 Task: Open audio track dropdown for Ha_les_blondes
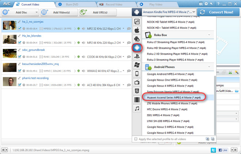coord(123,43)
